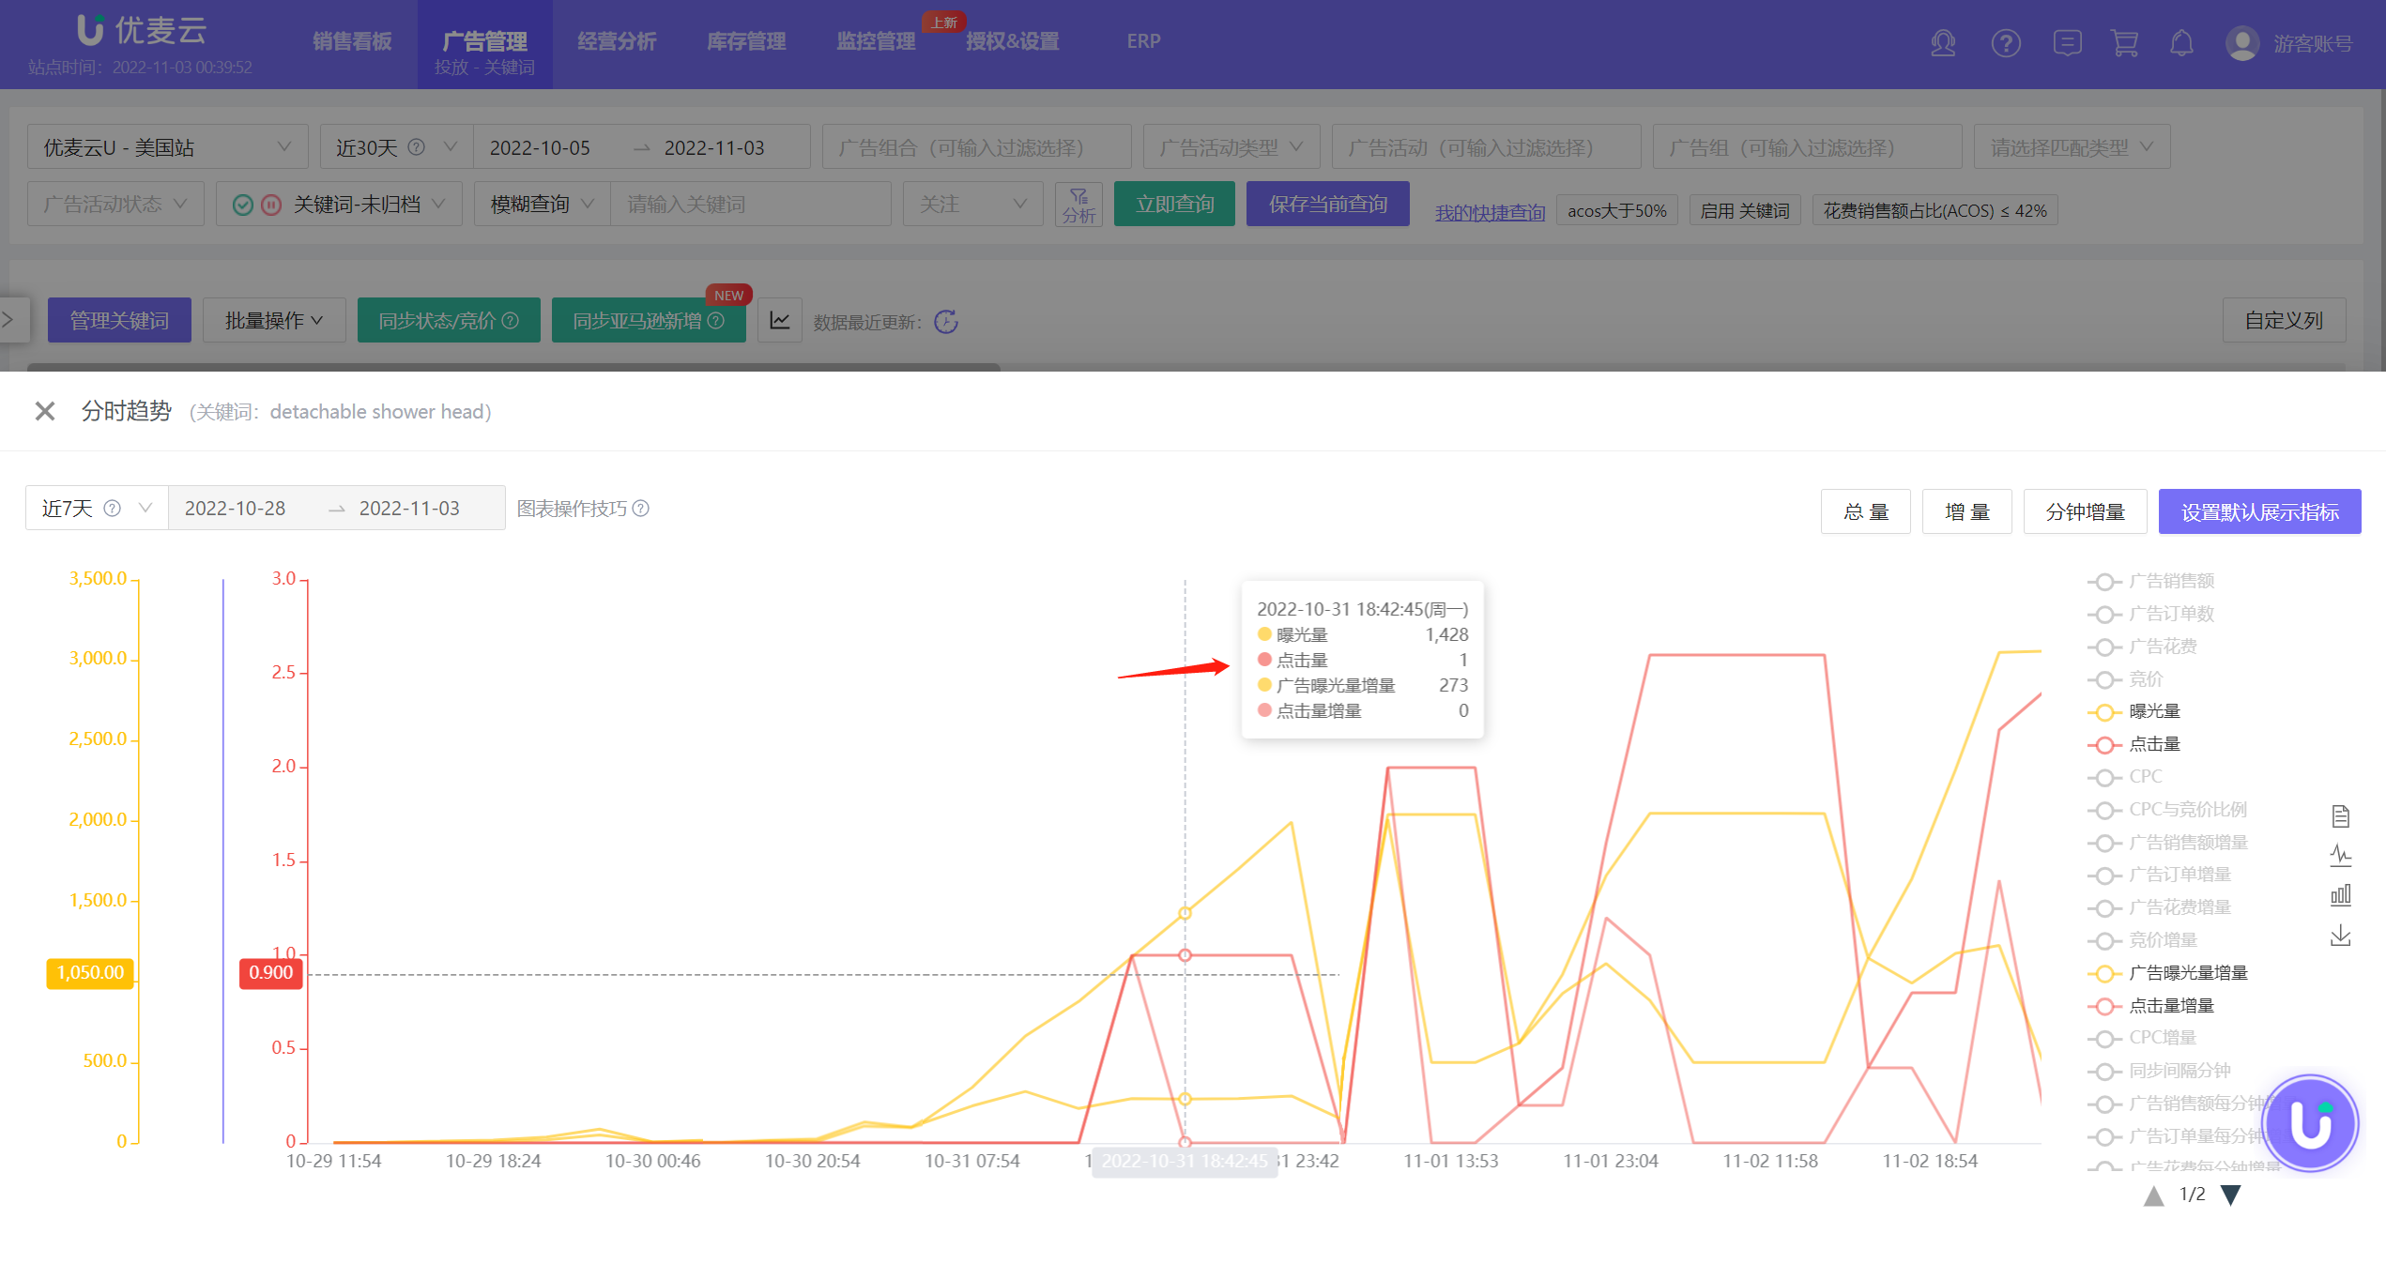Click the 广告组合 filter input field

coord(976,147)
